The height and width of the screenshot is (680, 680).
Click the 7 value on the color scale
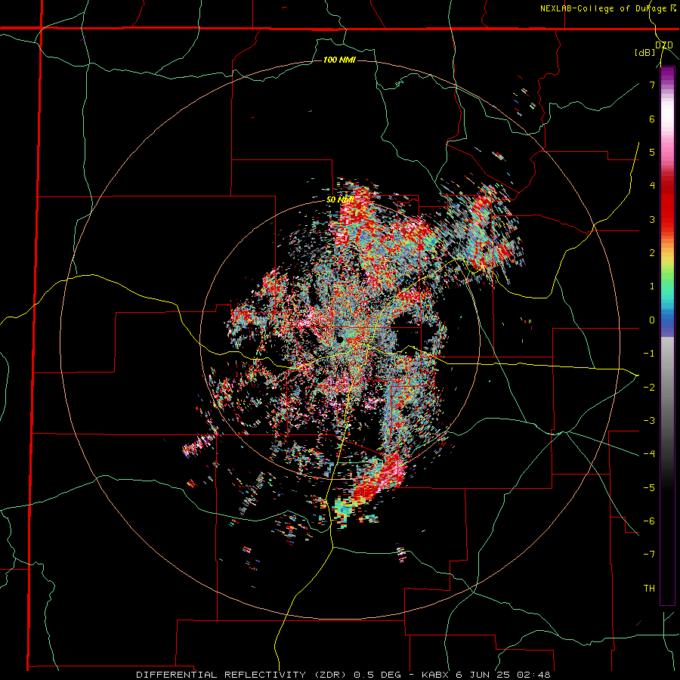coord(652,85)
